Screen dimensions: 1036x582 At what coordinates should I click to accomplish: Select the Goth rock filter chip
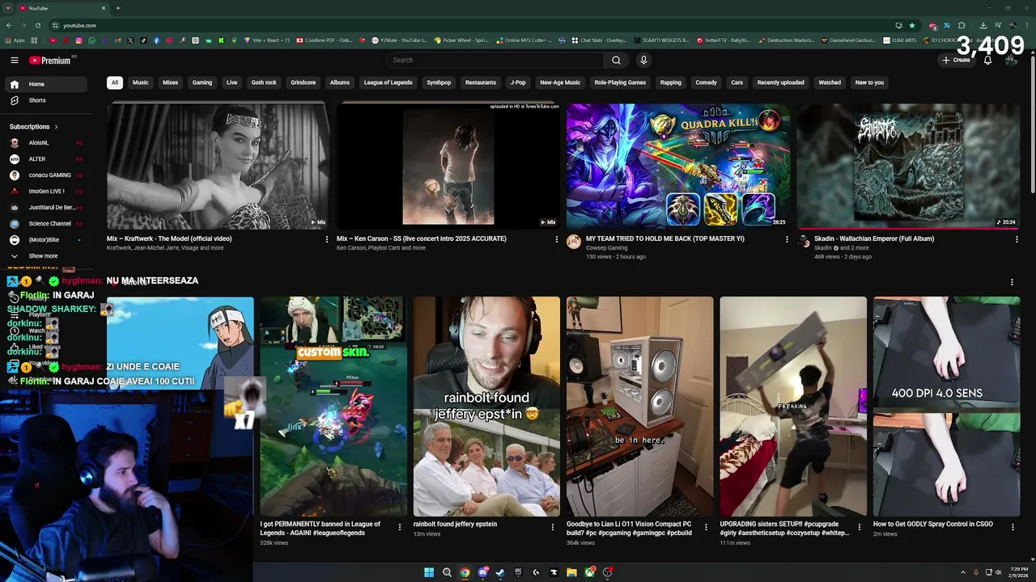point(264,82)
